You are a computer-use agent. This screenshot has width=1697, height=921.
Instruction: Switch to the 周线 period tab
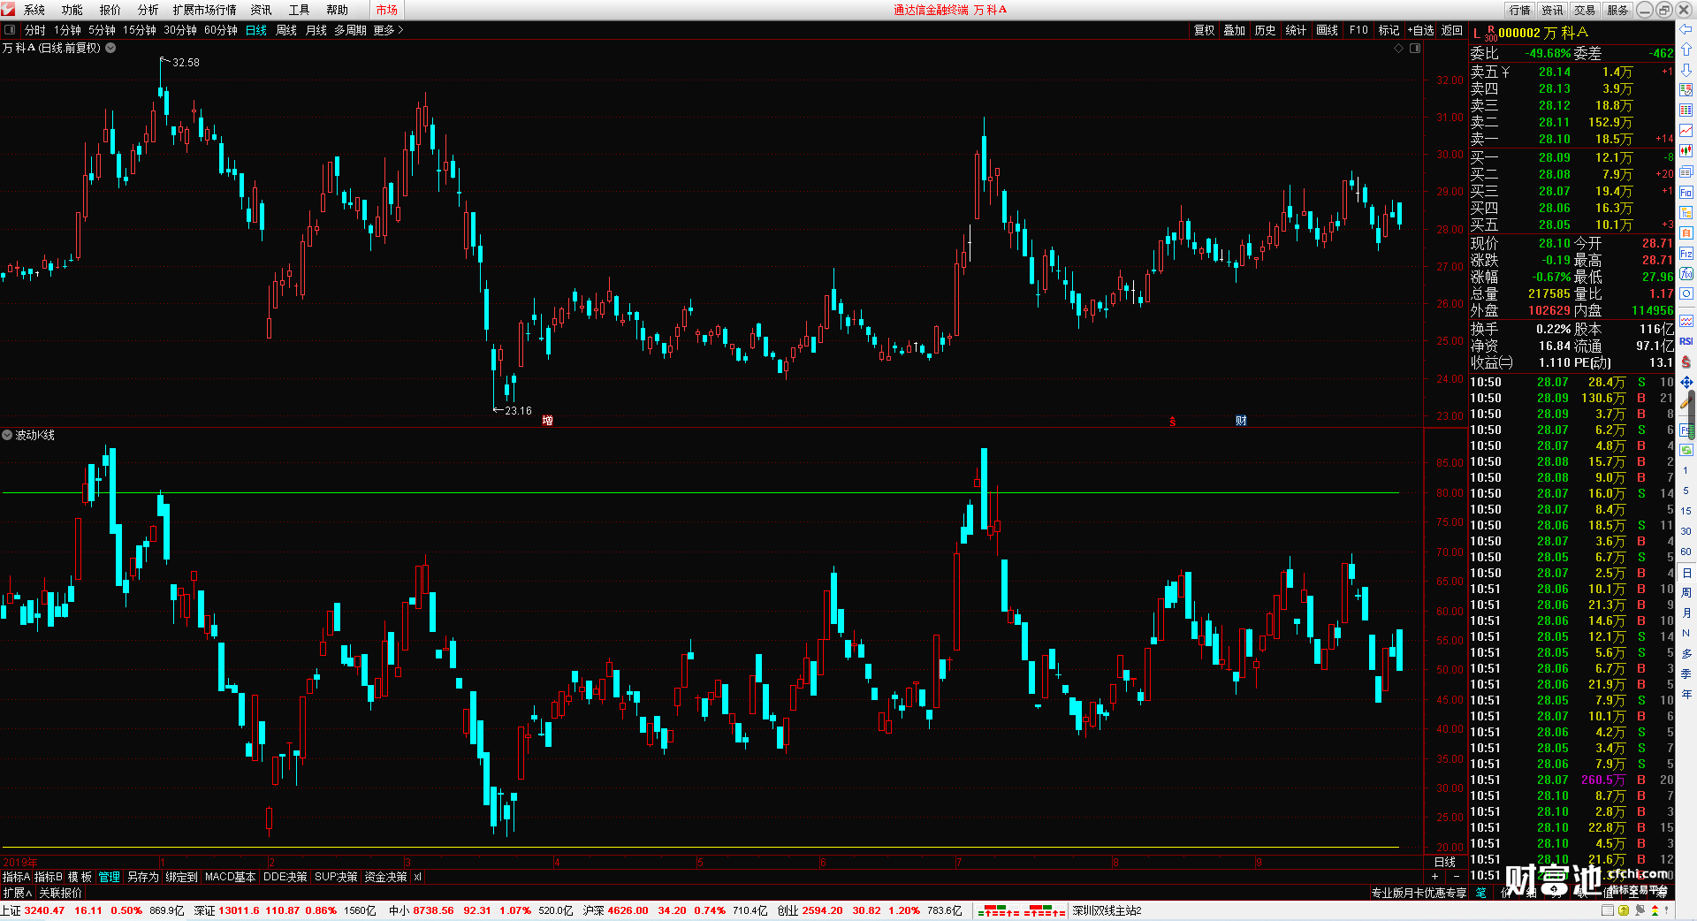click(x=286, y=30)
